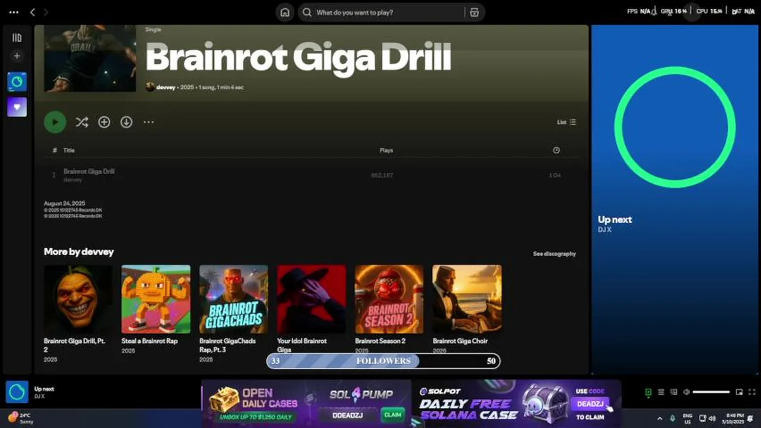Open the weather widget on taskbar
The width and height of the screenshot is (761, 428).
point(21,418)
